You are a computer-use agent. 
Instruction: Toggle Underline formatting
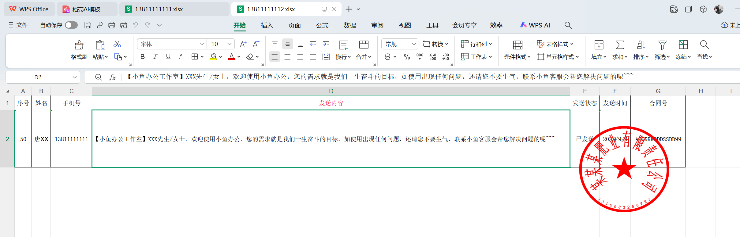168,57
